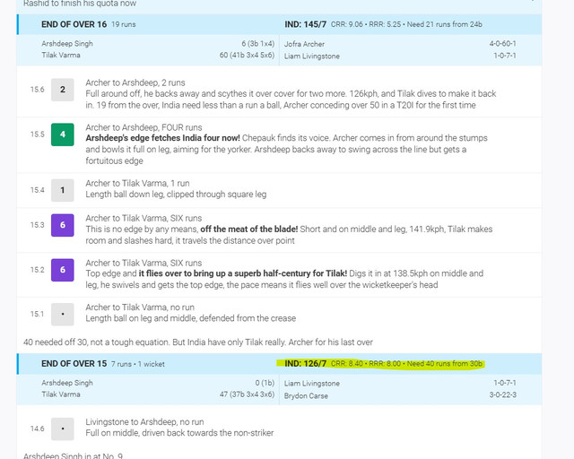Select Tilak Varma in End of Over 16 summary

63,56
